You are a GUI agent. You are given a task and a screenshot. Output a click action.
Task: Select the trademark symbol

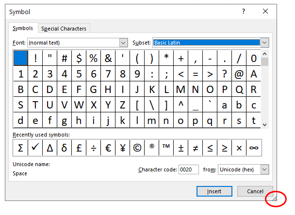pyautogui.click(x=166, y=149)
